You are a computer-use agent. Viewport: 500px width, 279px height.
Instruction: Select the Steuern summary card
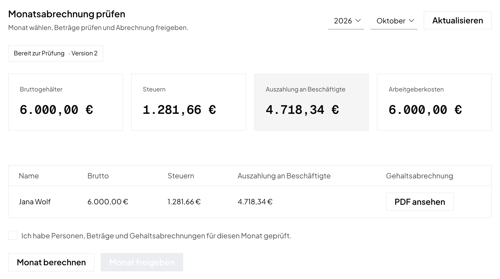click(x=189, y=102)
